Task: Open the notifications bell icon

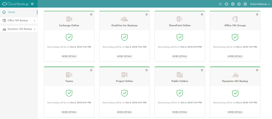Action: (x=226, y=4)
